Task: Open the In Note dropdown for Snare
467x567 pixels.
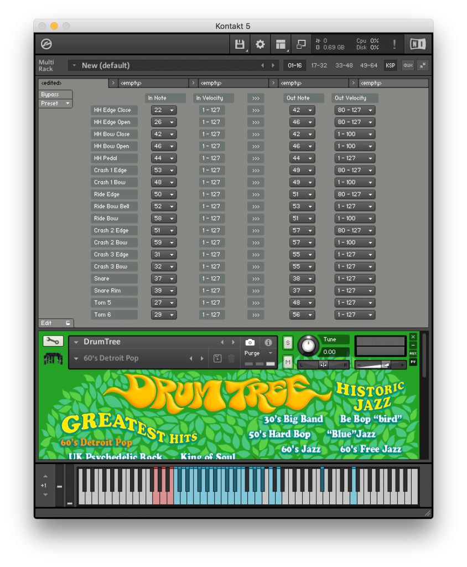Action: coord(164,279)
